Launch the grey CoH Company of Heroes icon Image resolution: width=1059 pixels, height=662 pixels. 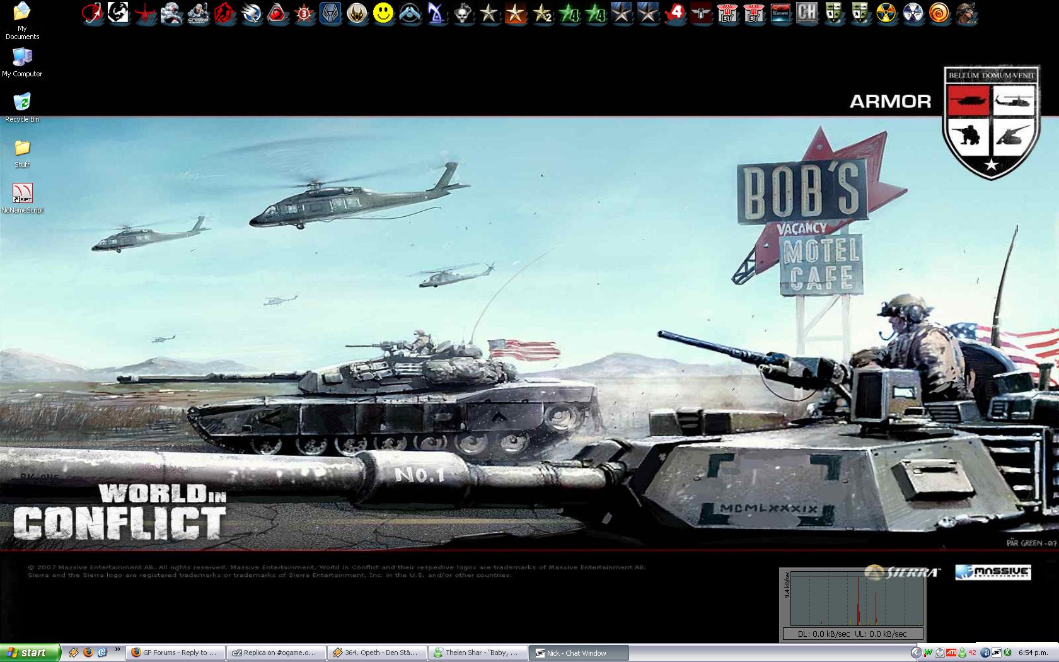pos(807,13)
